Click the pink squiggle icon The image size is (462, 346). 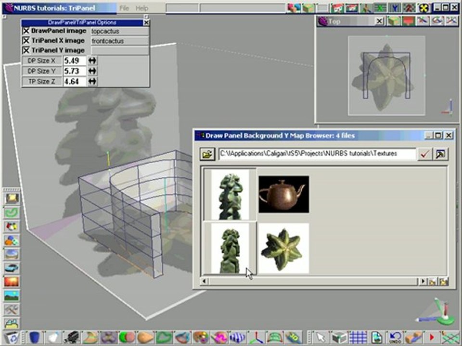218,337
